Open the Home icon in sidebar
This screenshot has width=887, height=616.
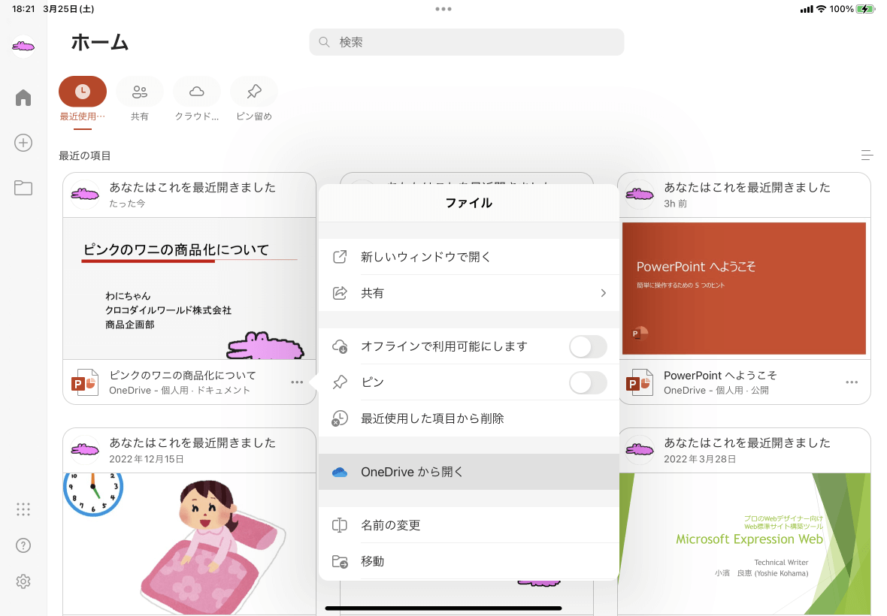pos(23,97)
